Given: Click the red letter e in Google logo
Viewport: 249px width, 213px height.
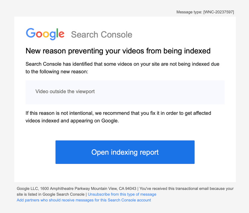Looking at the screenshot, I should (62, 35).
